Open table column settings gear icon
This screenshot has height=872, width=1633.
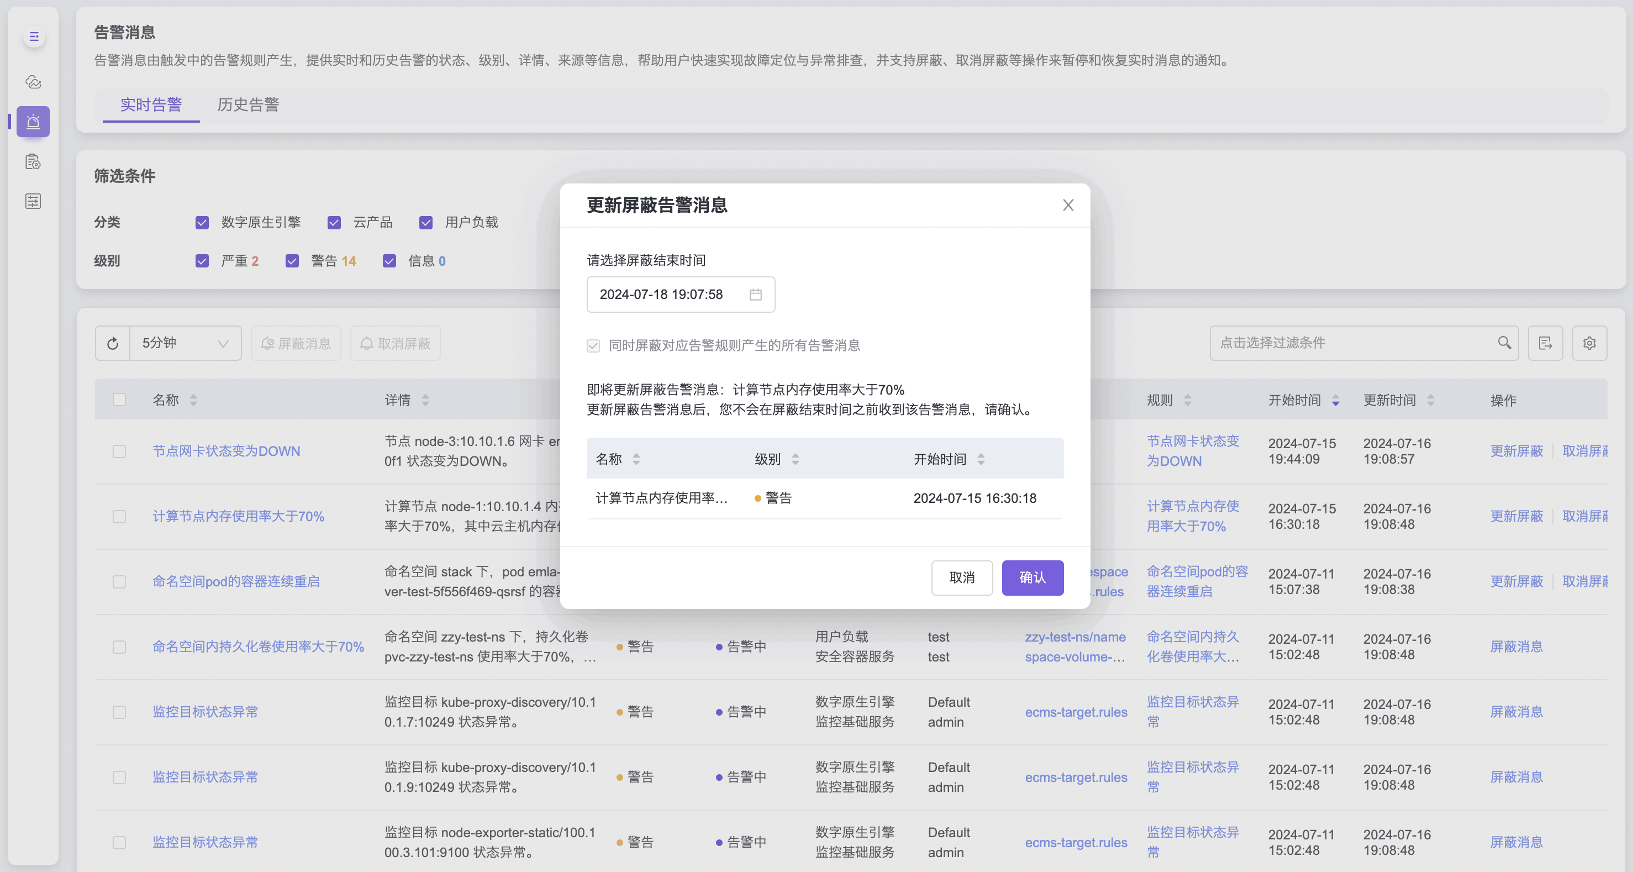pyautogui.click(x=1589, y=343)
